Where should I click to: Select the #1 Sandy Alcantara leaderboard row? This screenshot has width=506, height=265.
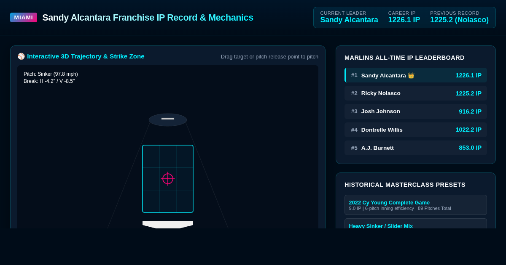tap(416, 75)
